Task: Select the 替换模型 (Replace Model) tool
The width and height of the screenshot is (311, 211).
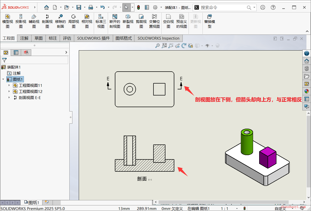Action: (x=210, y=21)
